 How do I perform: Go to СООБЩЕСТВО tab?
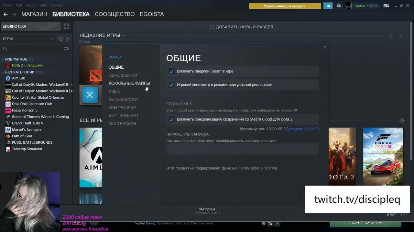point(114,14)
